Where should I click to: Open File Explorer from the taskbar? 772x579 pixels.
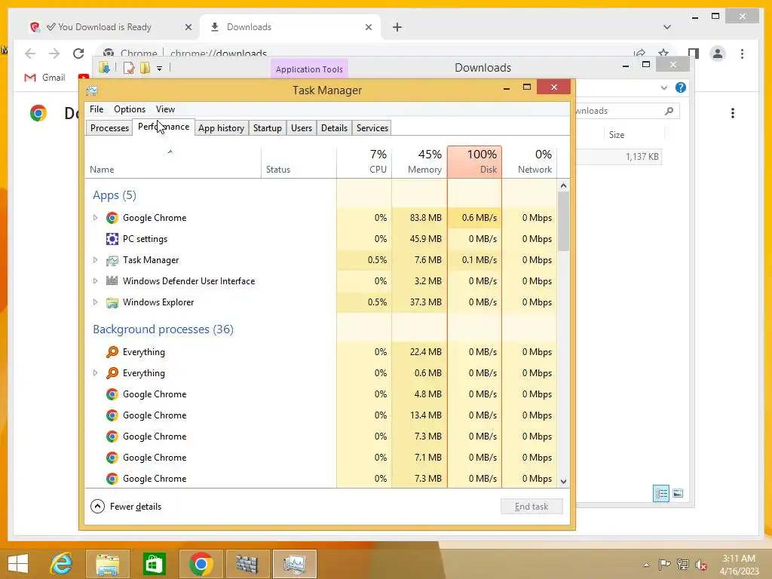tap(107, 564)
